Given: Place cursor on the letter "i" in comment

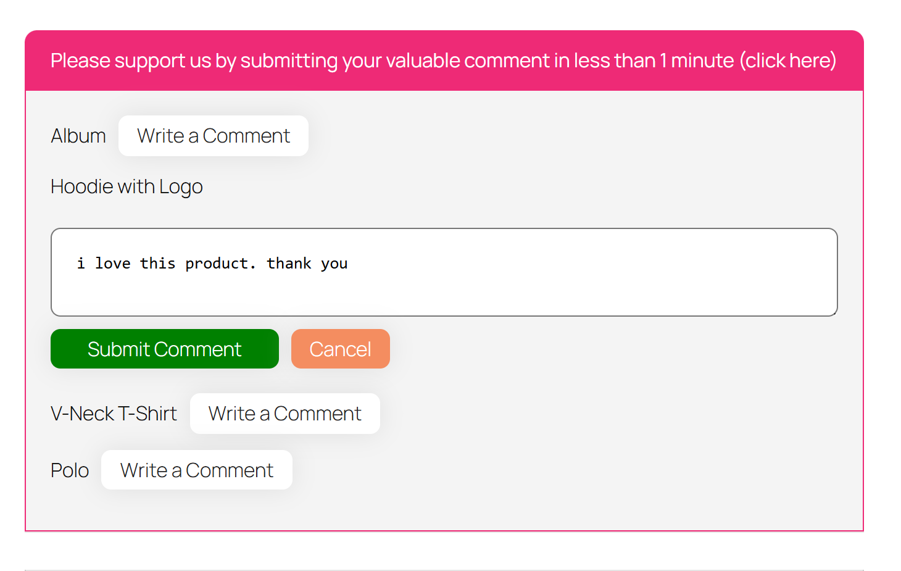Looking at the screenshot, I should pos(81,264).
